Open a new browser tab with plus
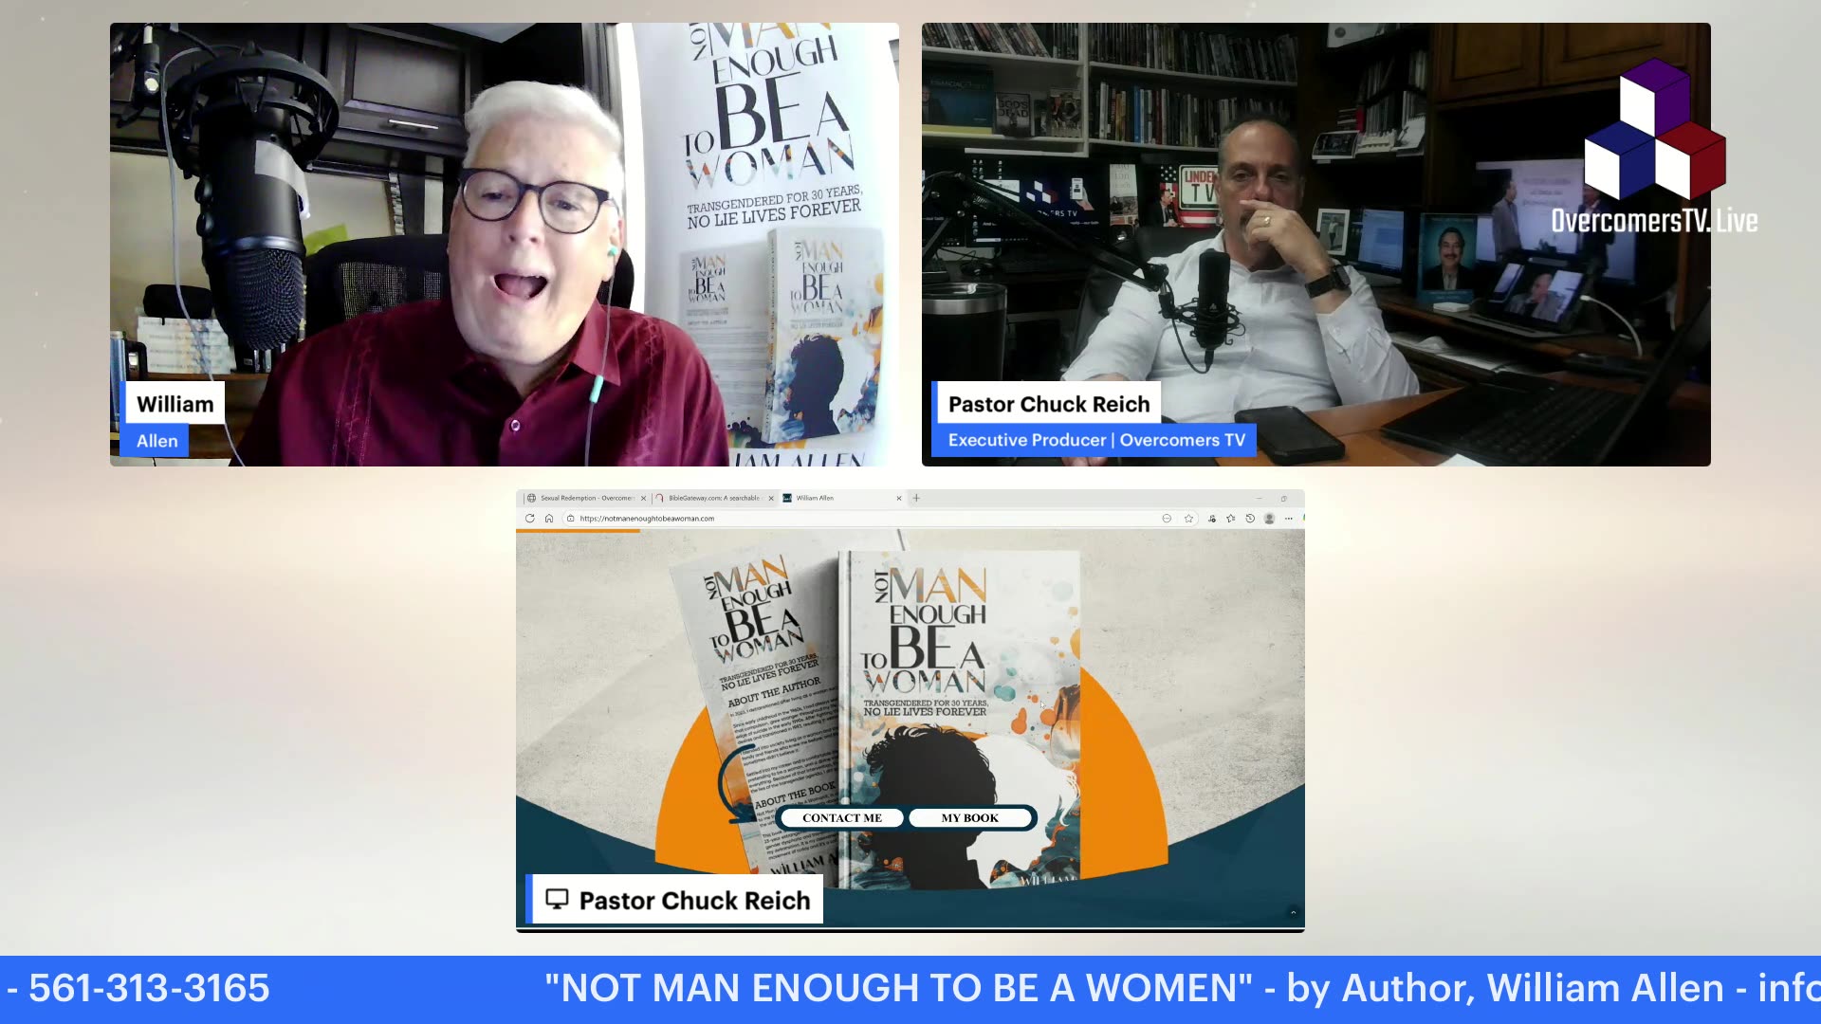Viewport: 1821px width, 1024px height. (x=916, y=498)
